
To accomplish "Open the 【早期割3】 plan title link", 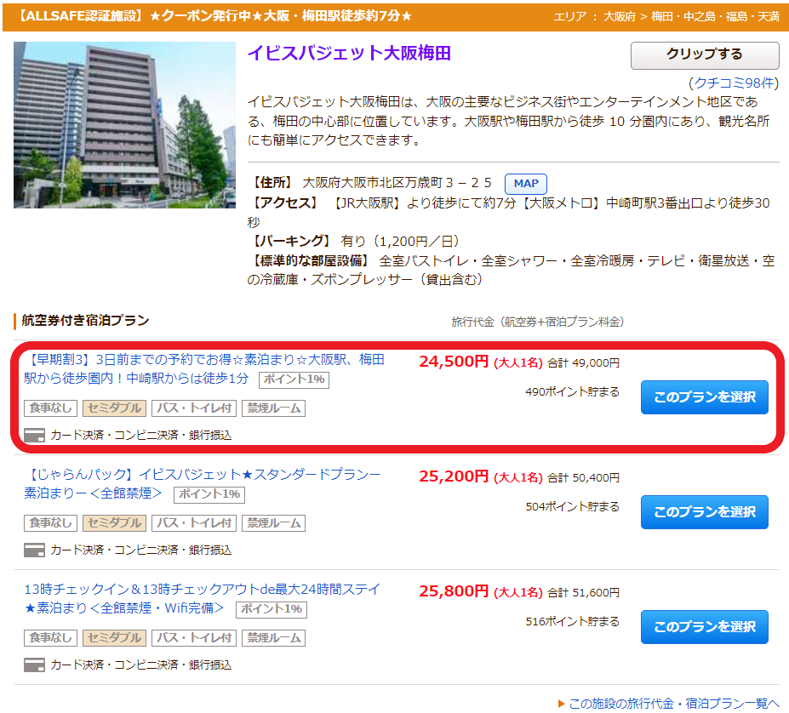I will tap(203, 368).
